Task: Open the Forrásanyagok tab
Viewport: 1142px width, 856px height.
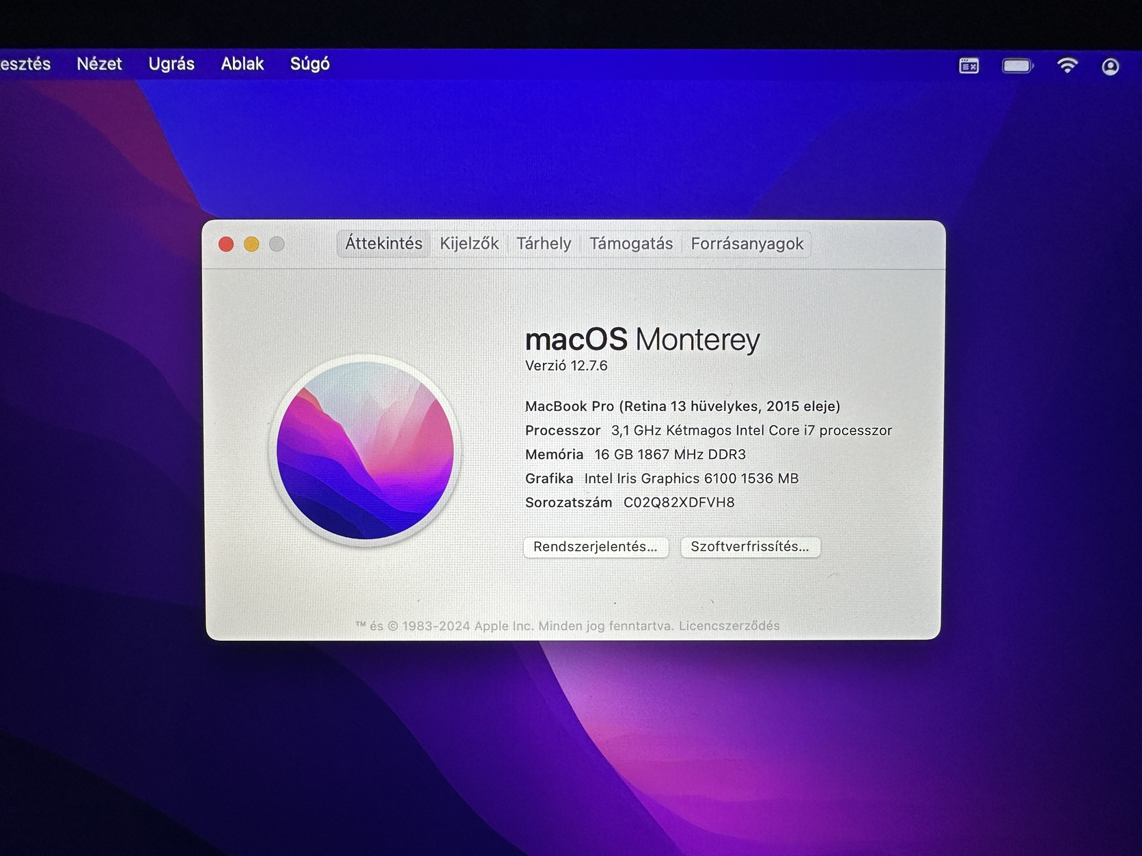Action: (x=747, y=244)
